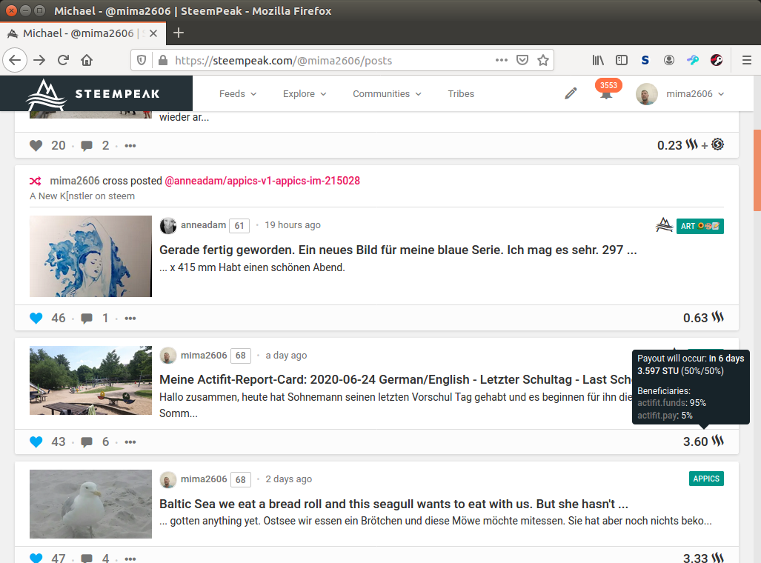Screen dimensions: 761x563
Task: Click the notifications bell icon
Action: pyautogui.click(x=606, y=94)
